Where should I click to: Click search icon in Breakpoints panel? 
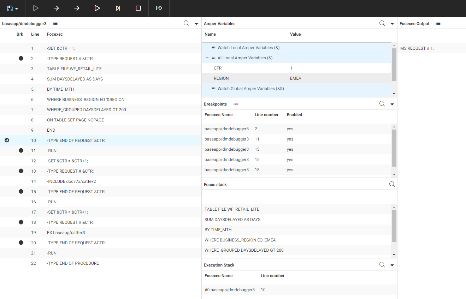(x=382, y=104)
